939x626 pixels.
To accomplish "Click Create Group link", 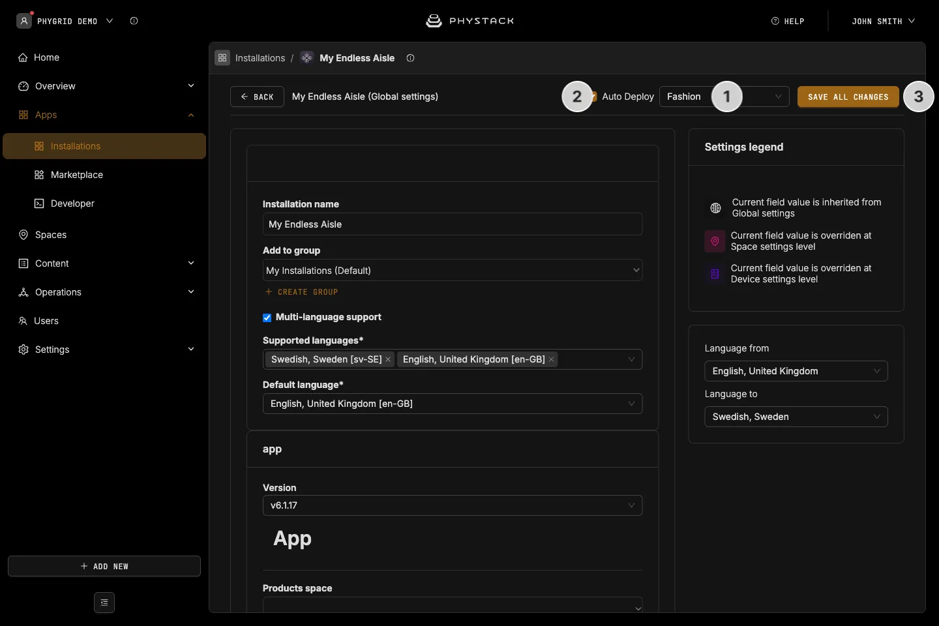I will coord(301,292).
